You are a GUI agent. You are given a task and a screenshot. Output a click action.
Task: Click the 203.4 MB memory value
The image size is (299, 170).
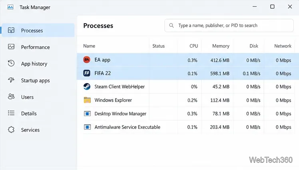point(220,127)
